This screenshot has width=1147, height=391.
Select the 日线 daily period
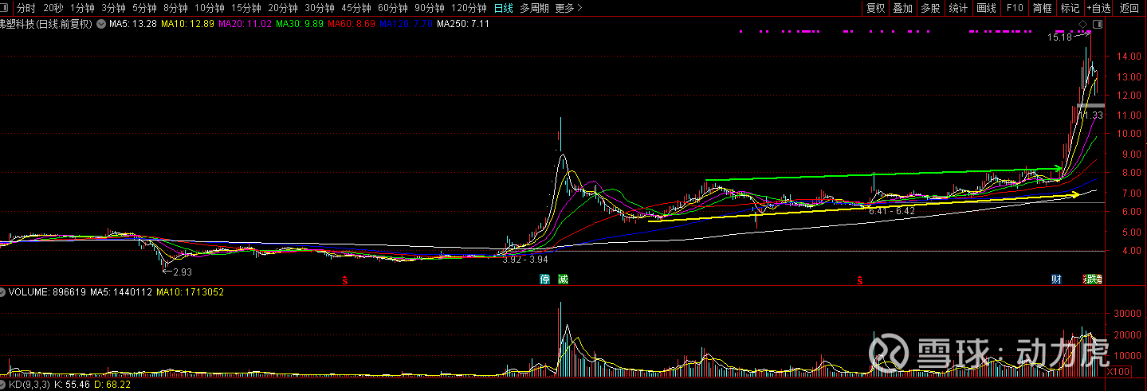(x=504, y=8)
